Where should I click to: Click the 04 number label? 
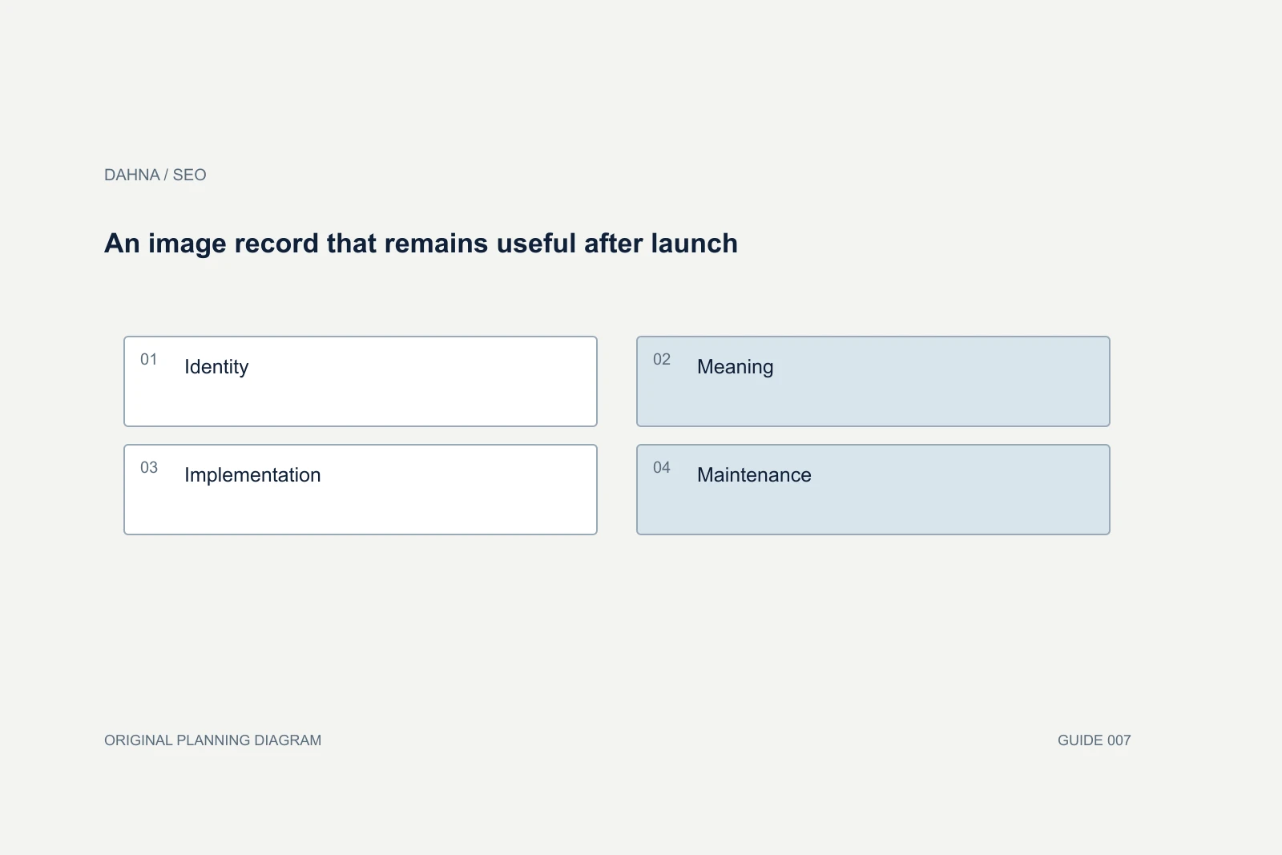(x=662, y=467)
